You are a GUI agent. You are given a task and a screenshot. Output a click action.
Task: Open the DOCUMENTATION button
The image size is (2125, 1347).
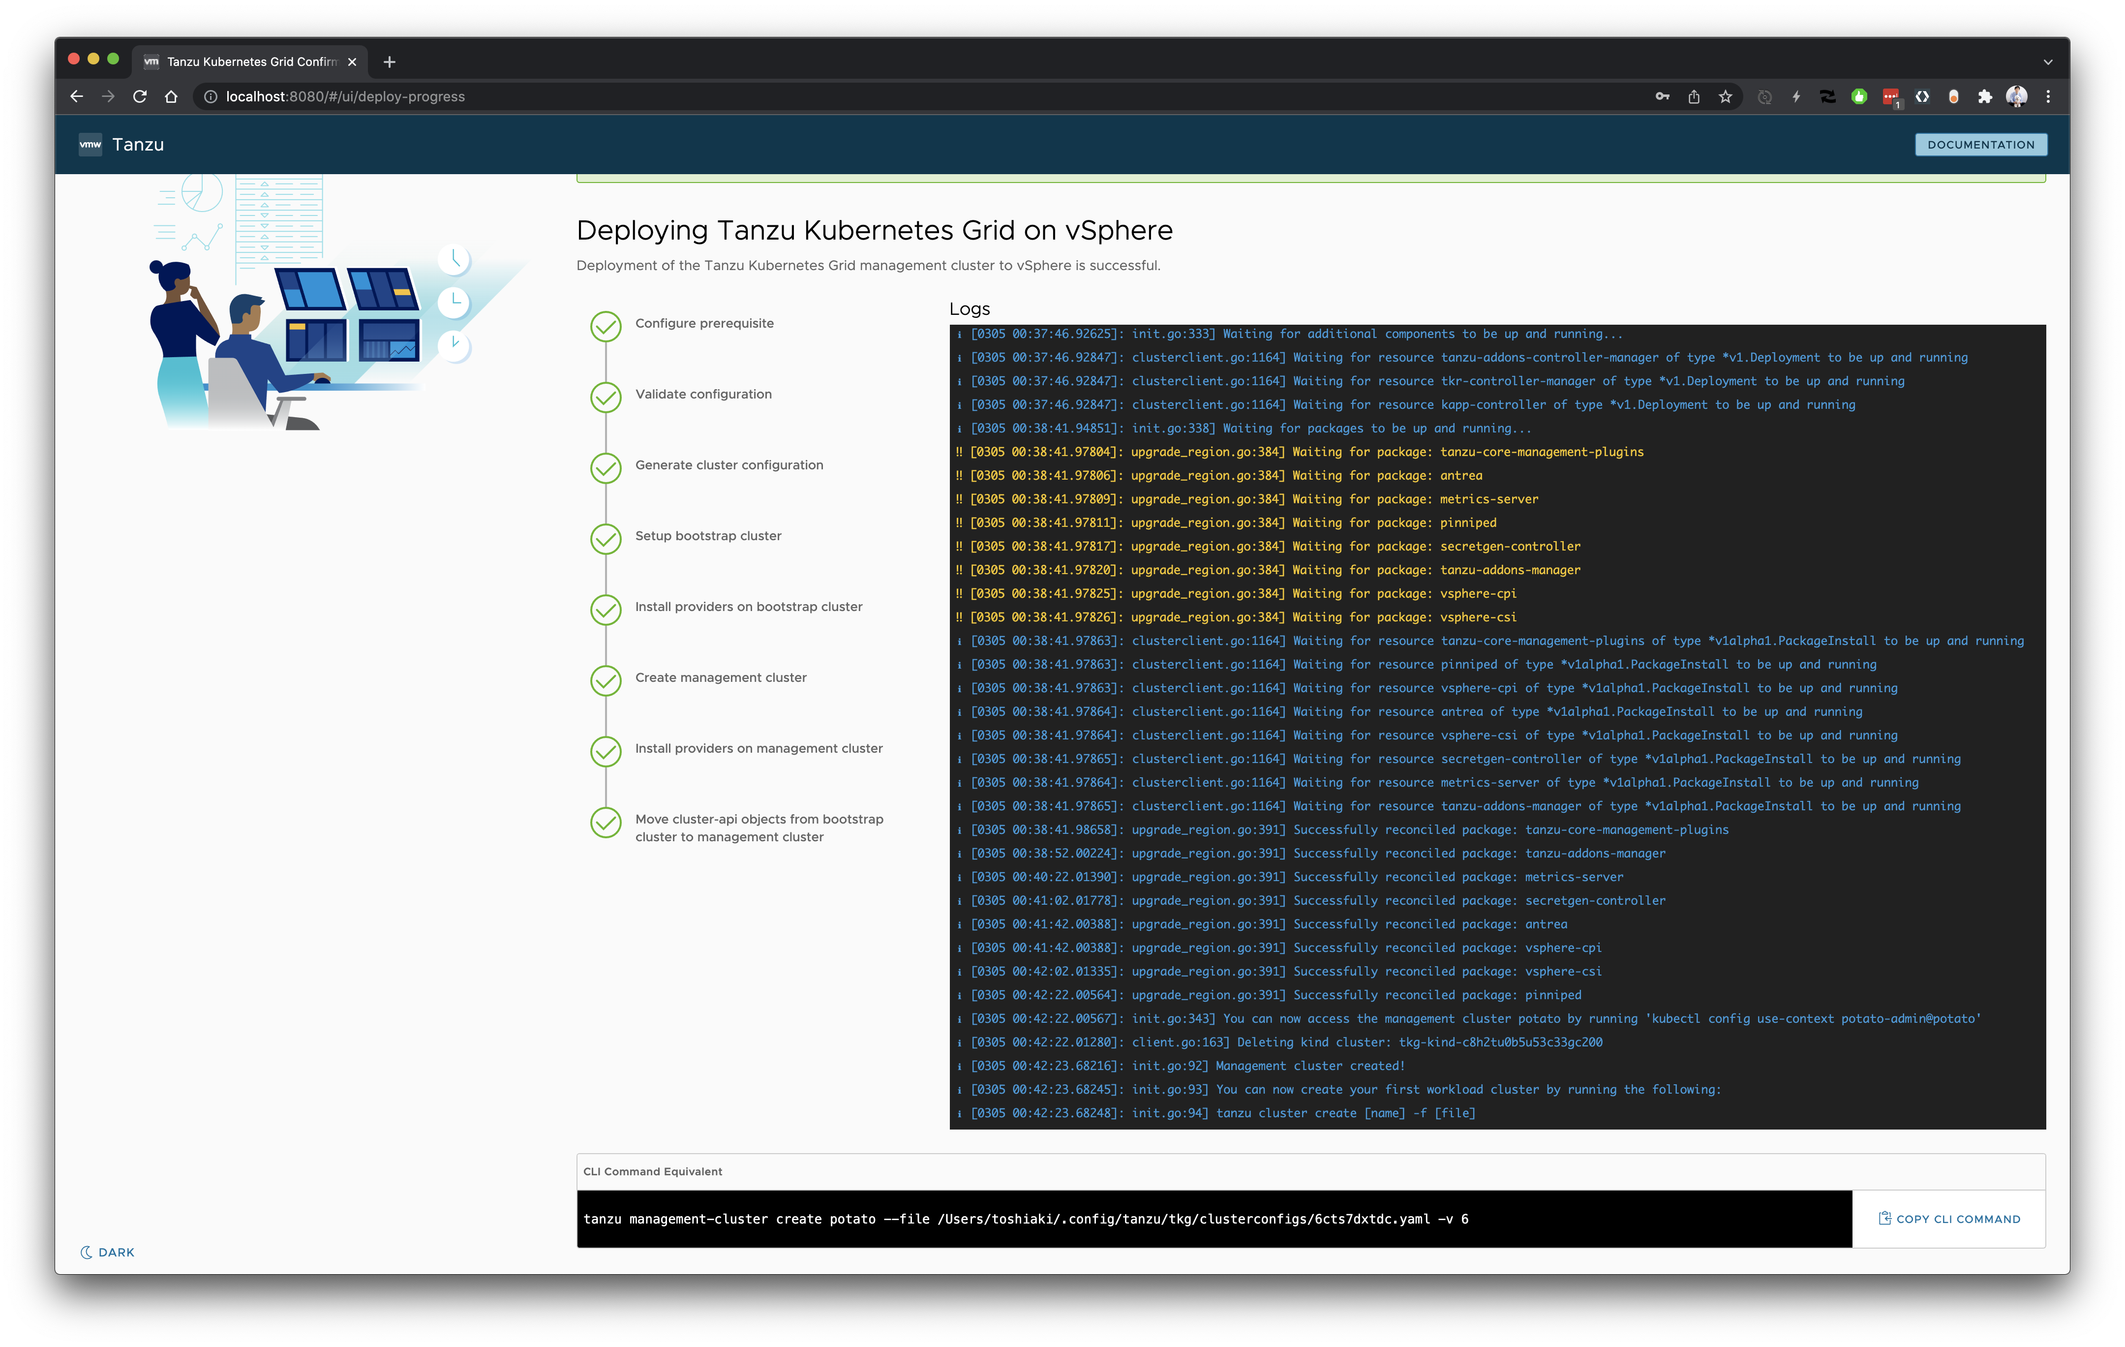point(1981,145)
